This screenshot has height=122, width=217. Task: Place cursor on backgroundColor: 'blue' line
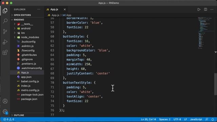point(88,50)
